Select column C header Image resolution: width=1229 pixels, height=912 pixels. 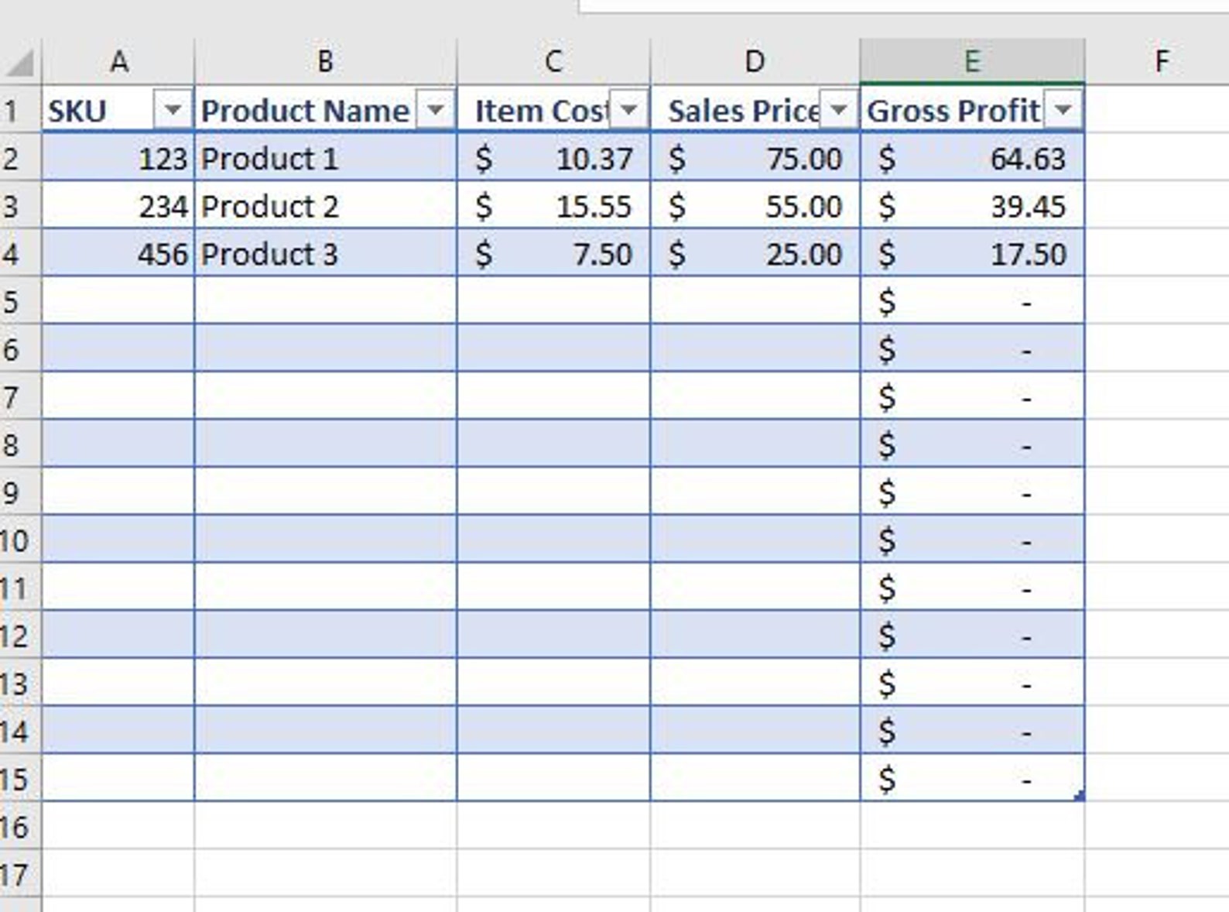pos(553,62)
